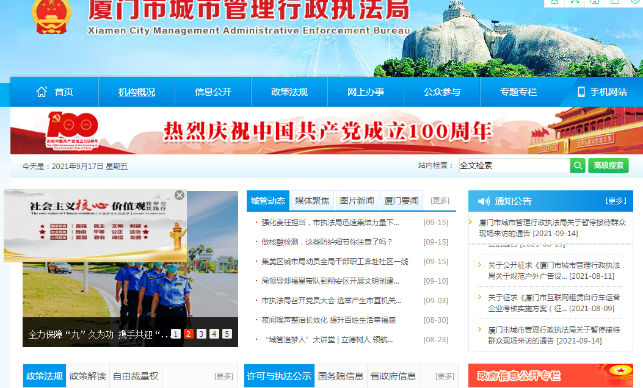Show carousel slide 1
This screenshot has height=388, width=643.
[175, 334]
